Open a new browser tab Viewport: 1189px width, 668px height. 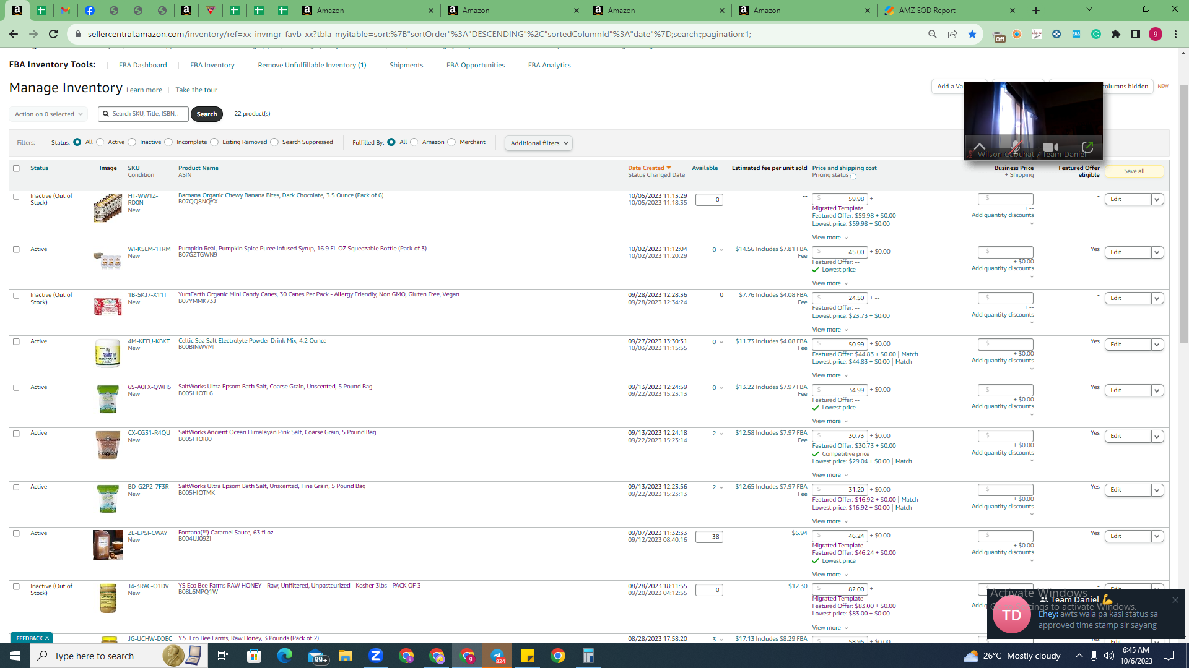pos(1036,11)
